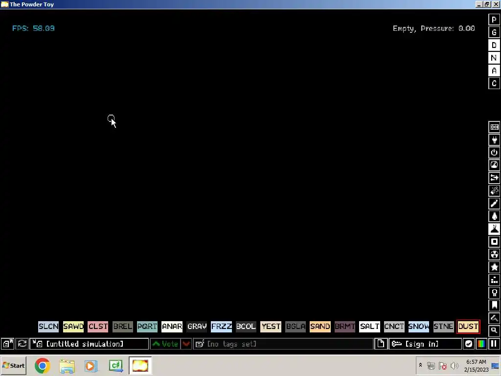
Task: Pick the BRMT broken metal element
Action: tap(345, 327)
